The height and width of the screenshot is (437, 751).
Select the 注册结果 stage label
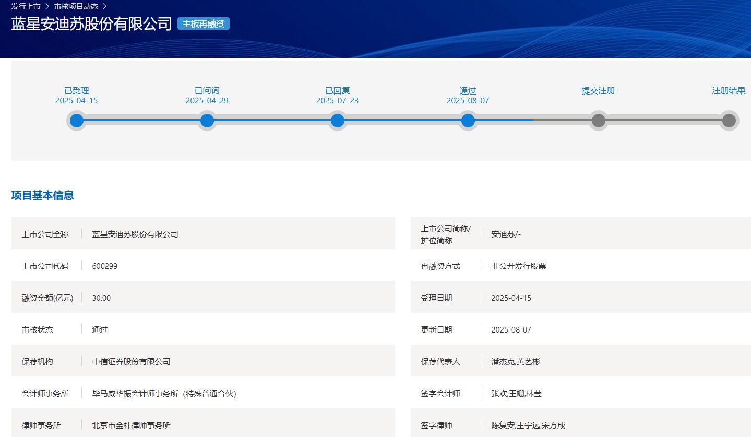729,90
